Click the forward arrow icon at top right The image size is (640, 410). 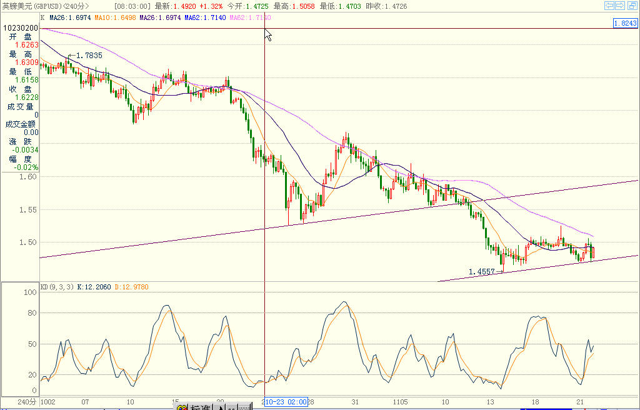click(620, 5)
